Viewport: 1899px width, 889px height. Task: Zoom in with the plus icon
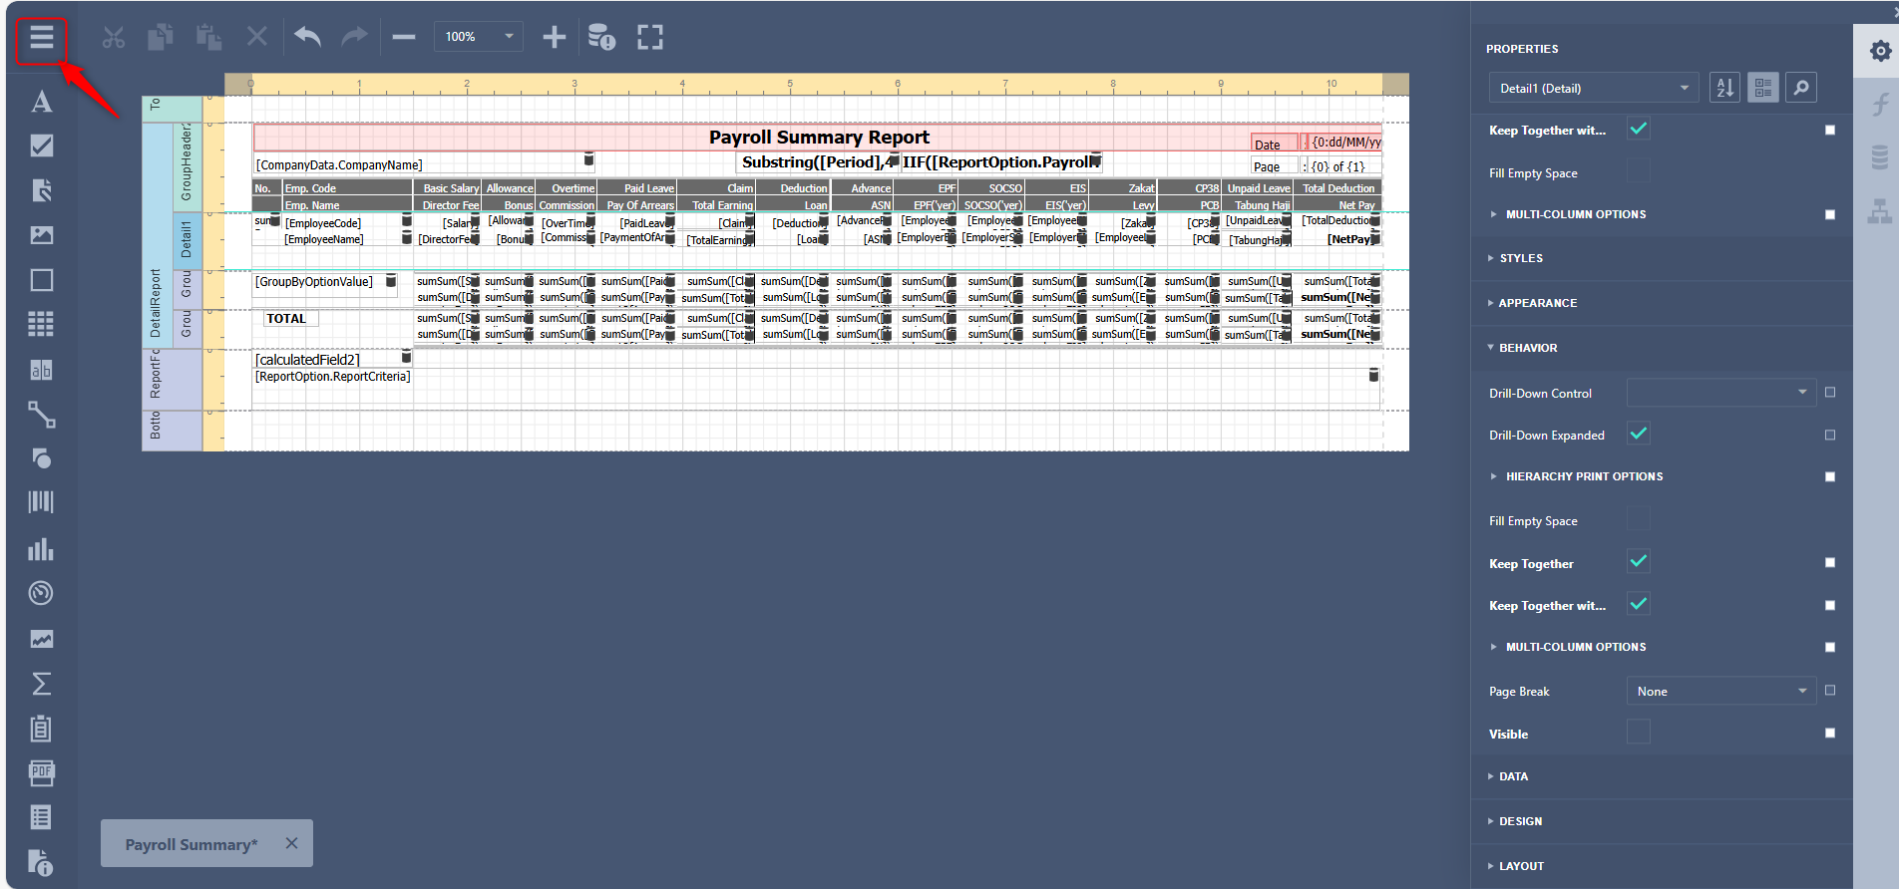554,37
